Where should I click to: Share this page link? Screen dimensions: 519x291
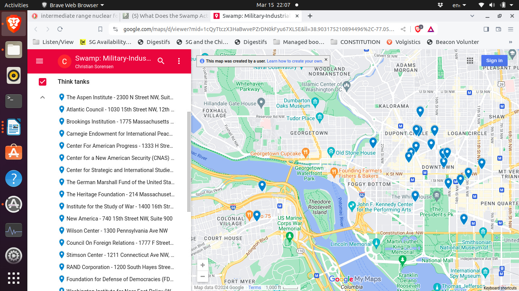click(403, 29)
